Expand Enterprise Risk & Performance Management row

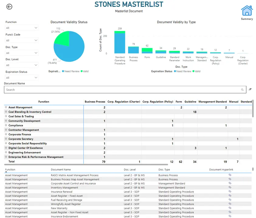point(6,157)
